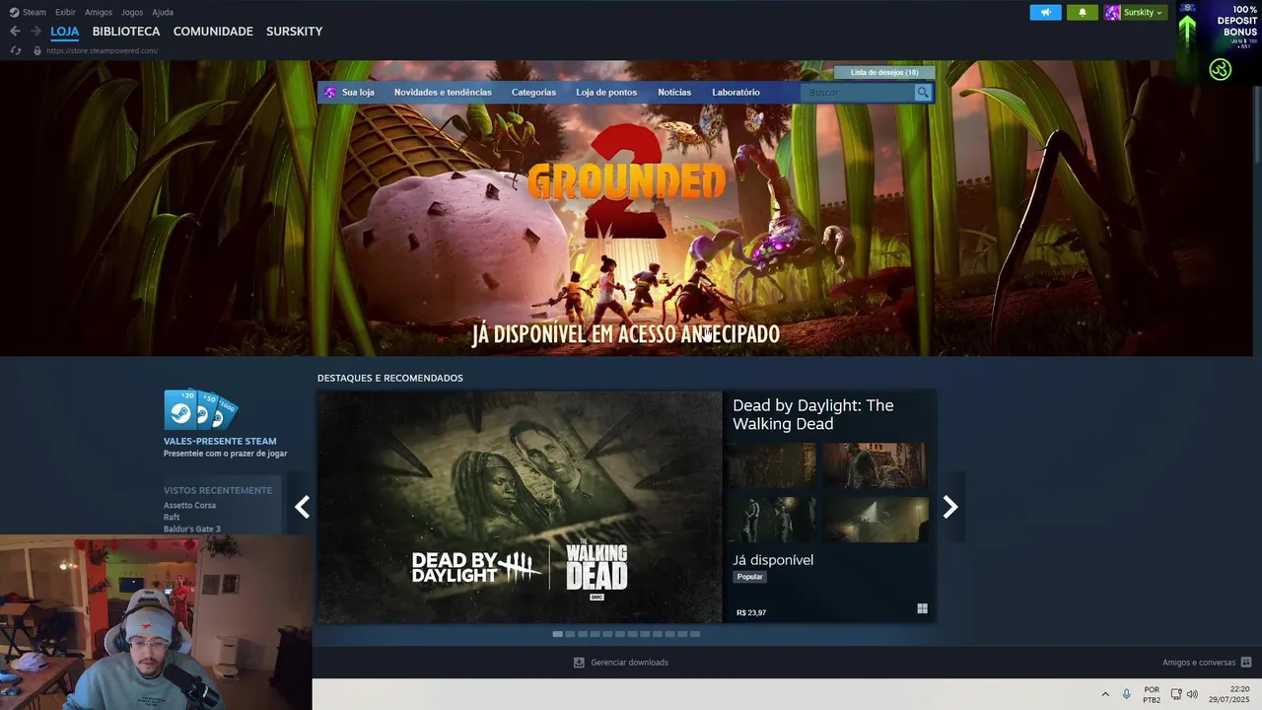Image resolution: width=1262 pixels, height=710 pixels.
Task: Open the Jogos menu
Action: pyautogui.click(x=132, y=12)
